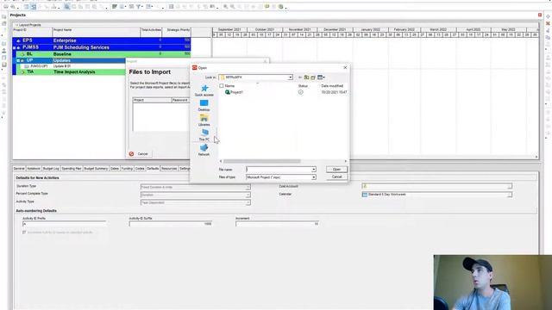Image resolution: width=552 pixels, height=310 pixels.
Task: Sort by the Total Activities column header
Action: pyautogui.click(x=151, y=32)
